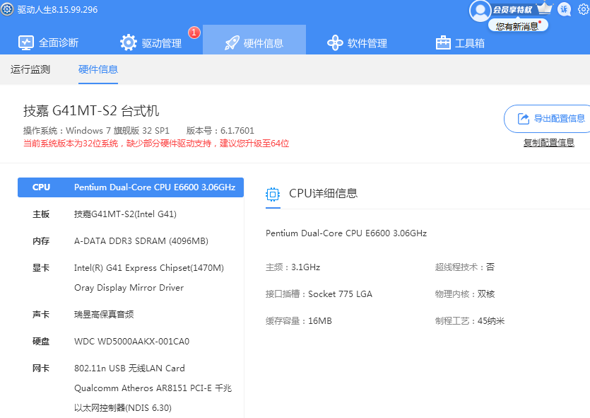Click the 技嘉 G41MT-S2 台式机 title
Screen dimensions: 590x418
[x=91, y=111]
